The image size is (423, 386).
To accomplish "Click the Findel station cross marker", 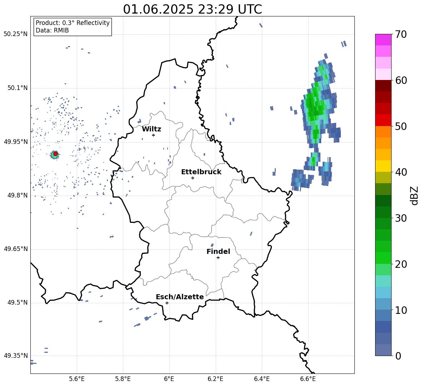I will [218, 258].
